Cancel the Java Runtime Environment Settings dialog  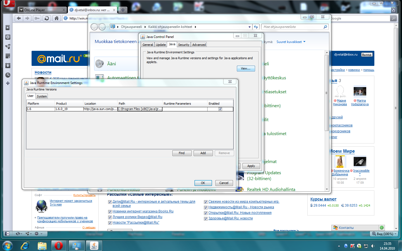224,183
